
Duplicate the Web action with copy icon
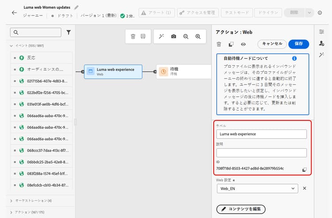pos(231,44)
